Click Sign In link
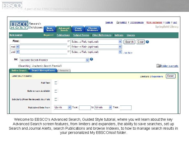189x142 pixels. click(x=109, y=22)
